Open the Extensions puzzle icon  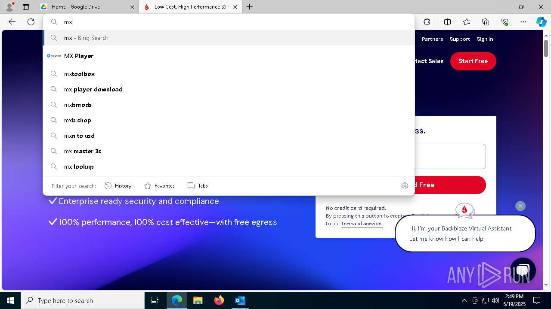pos(427,22)
